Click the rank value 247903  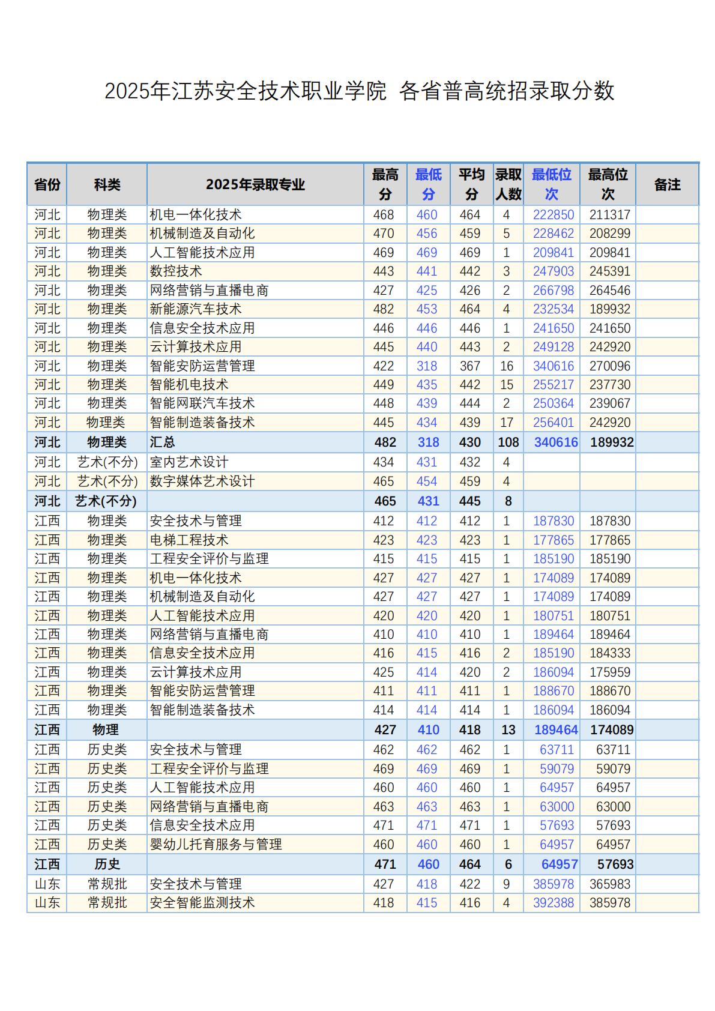click(x=554, y=271)
